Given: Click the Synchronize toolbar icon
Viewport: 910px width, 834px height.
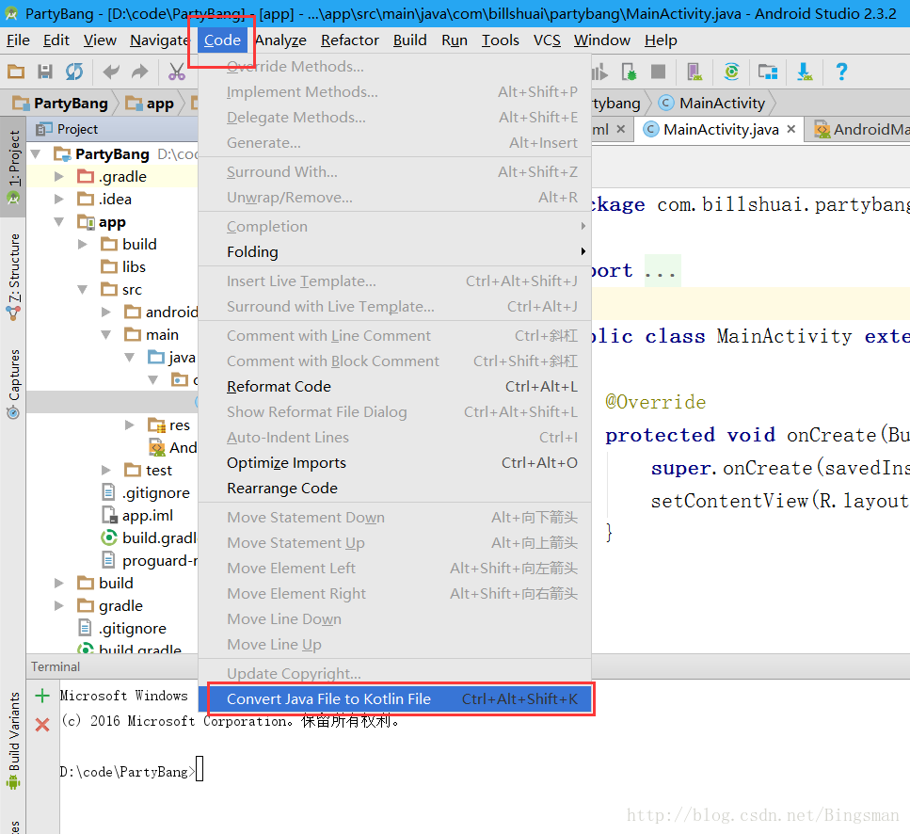Looking at the screenshot, I should click(74, 72).
